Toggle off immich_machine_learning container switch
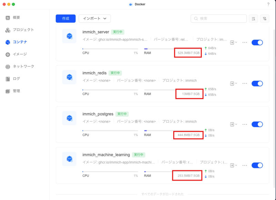 (x=257, y=166)
